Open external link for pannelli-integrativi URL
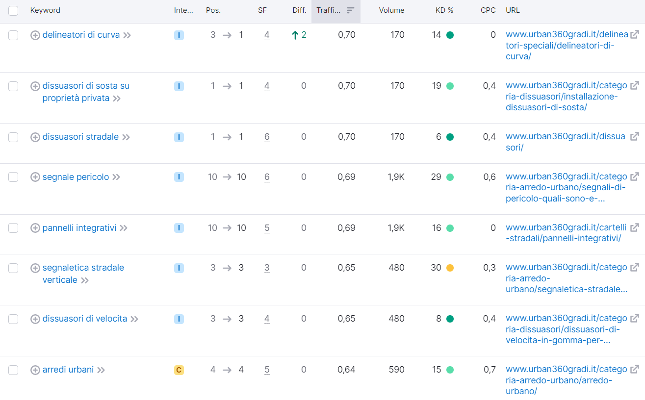This screenshot has width=645, height=400. pos(635,227)
